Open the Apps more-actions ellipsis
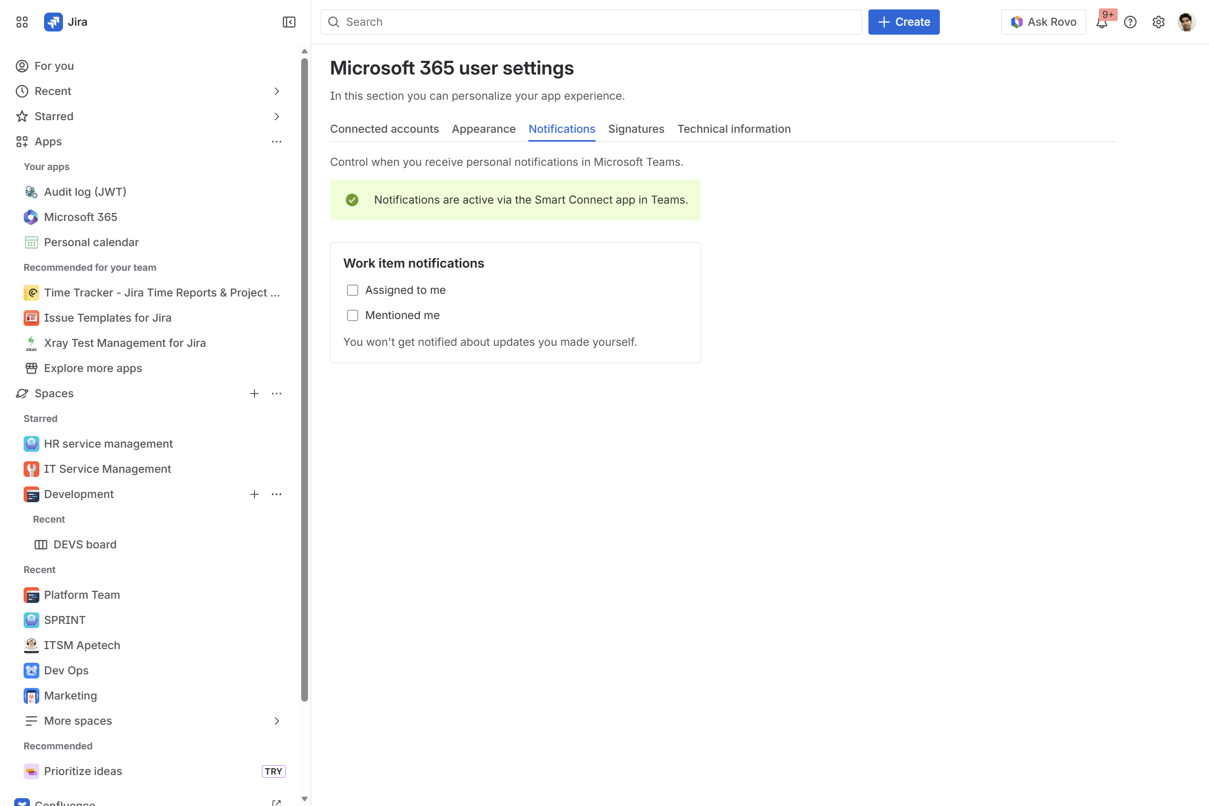The width and height of the screenshot is (1209, 806). [x=277, y=142]
